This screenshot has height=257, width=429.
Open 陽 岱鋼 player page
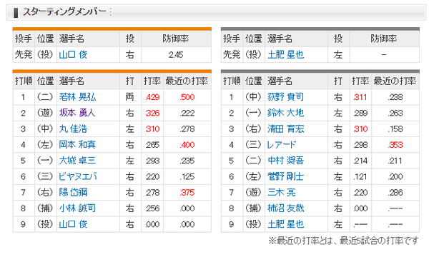(x=73, y=192)
